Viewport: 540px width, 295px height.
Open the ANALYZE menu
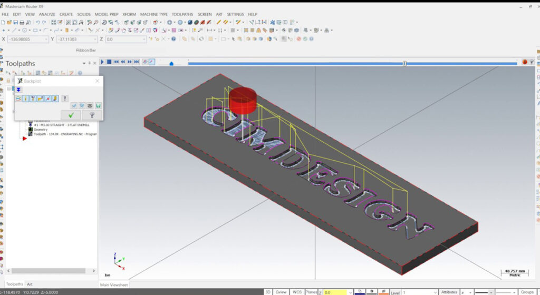tap(47, 14)
